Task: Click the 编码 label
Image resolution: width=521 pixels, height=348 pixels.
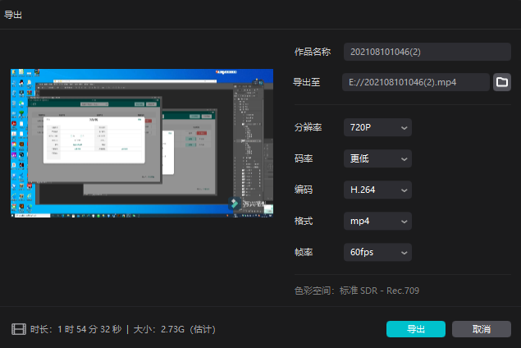Action: click(304, 190)
